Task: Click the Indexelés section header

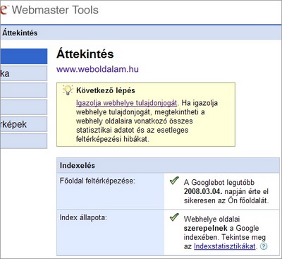Action: point(168,165)
